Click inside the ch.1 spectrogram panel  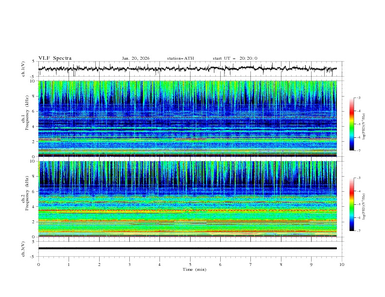(x=188, y=118)
